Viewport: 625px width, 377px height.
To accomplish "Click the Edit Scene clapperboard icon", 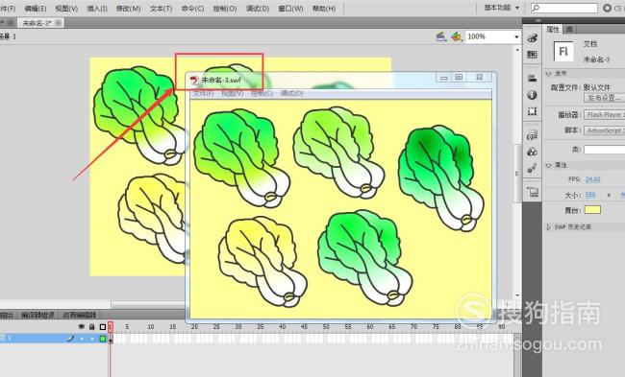I will 440,36.
